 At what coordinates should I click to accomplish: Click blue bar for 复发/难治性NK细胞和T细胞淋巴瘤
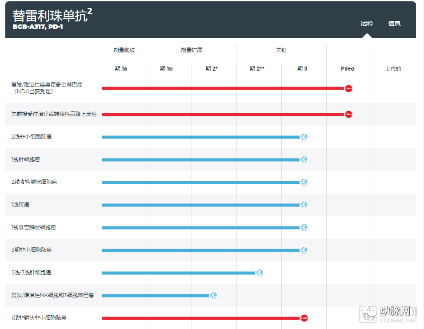tap(156, 296)
